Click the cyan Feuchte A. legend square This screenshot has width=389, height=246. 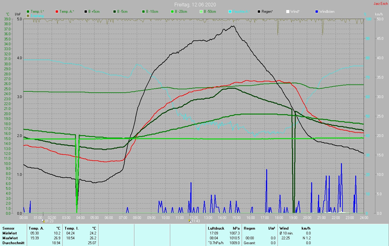pyautogui.click(x=230, y=12)
